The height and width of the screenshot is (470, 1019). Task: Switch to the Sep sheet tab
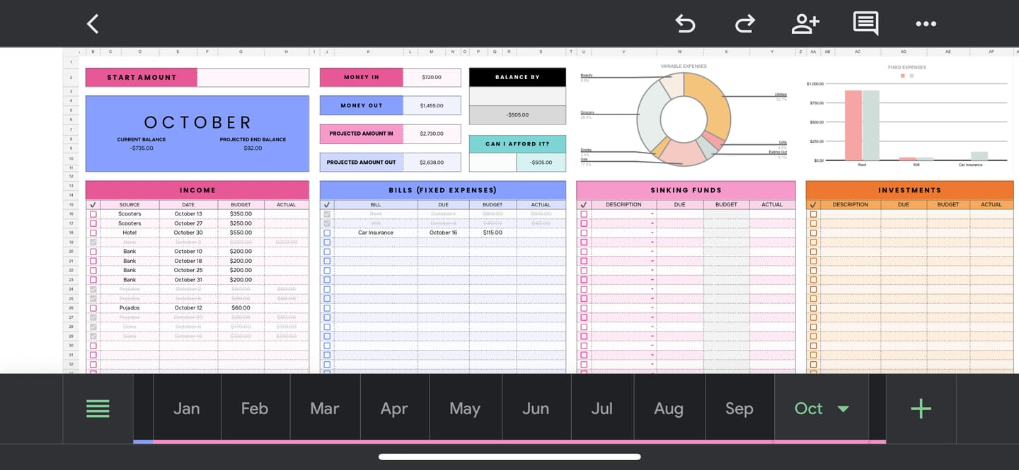[739, 409]
